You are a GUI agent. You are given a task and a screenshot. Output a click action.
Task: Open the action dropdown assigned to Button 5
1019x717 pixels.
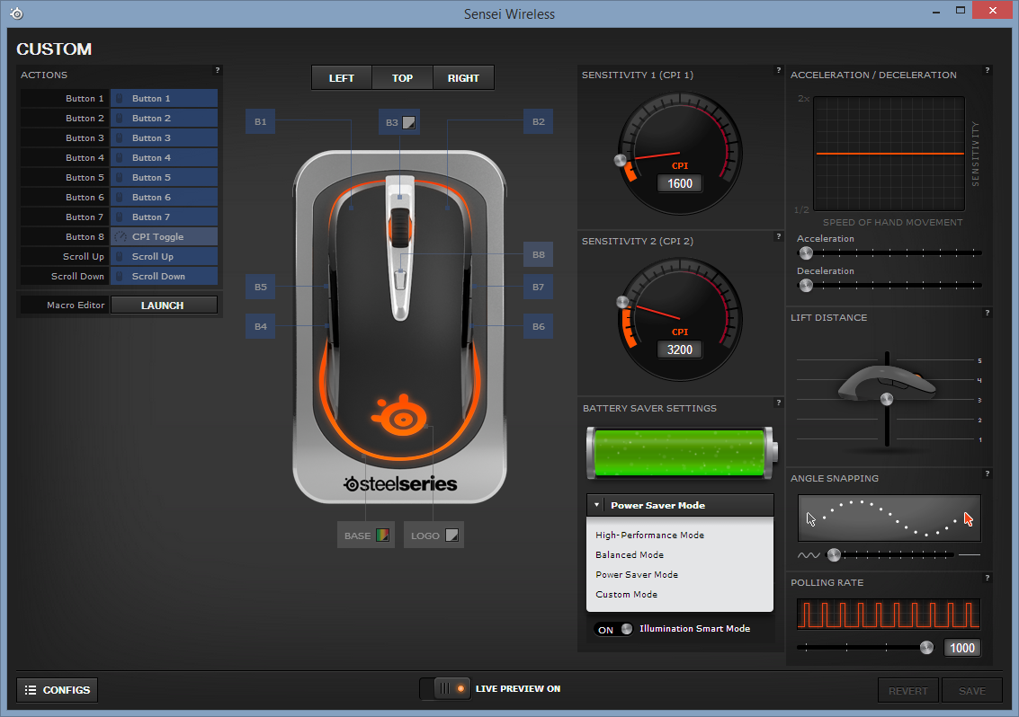coord(164,178)
